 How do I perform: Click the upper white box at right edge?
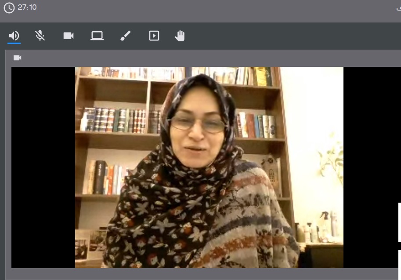tap(399, 222)
